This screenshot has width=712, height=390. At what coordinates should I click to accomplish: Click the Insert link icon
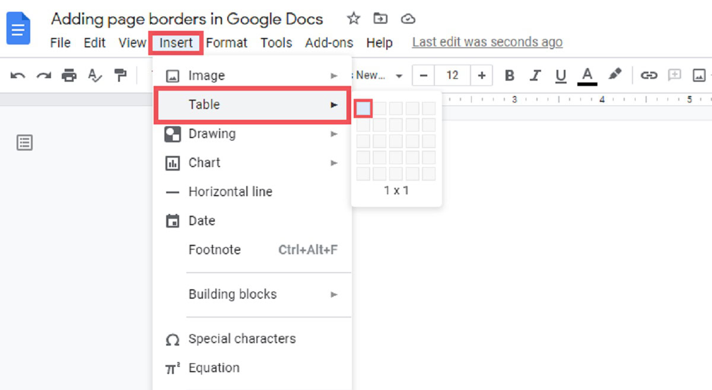click(x=649, y=75)
